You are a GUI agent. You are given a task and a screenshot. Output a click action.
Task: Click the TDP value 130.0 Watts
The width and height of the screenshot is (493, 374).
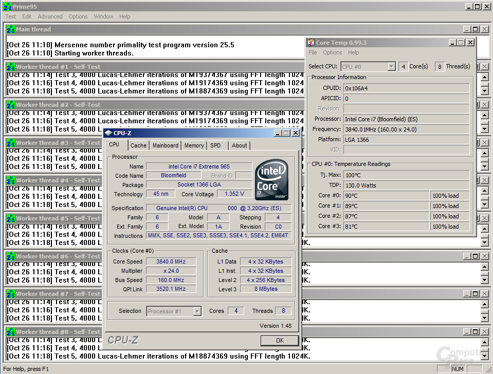[x=407, y=185]
